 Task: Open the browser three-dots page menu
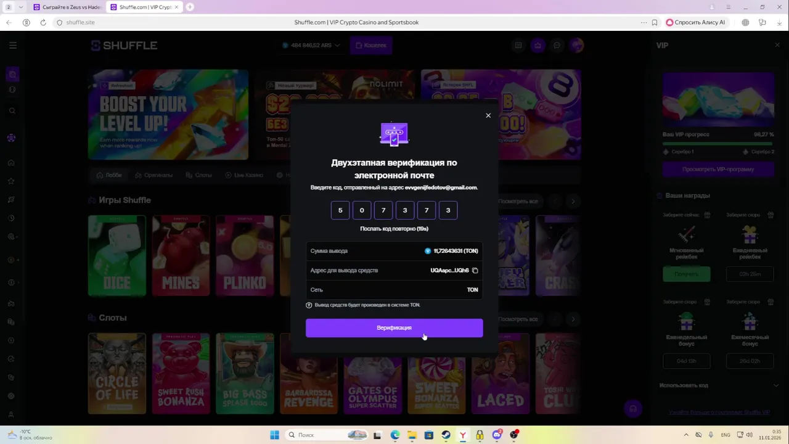(644, 22)
